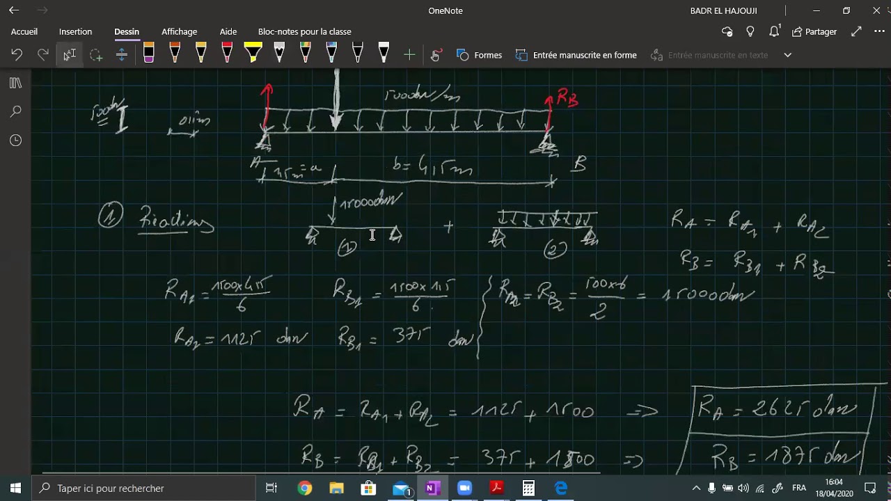Open the Insertion tab
Viewport: 891px width, 501px height.
point(75,31)
